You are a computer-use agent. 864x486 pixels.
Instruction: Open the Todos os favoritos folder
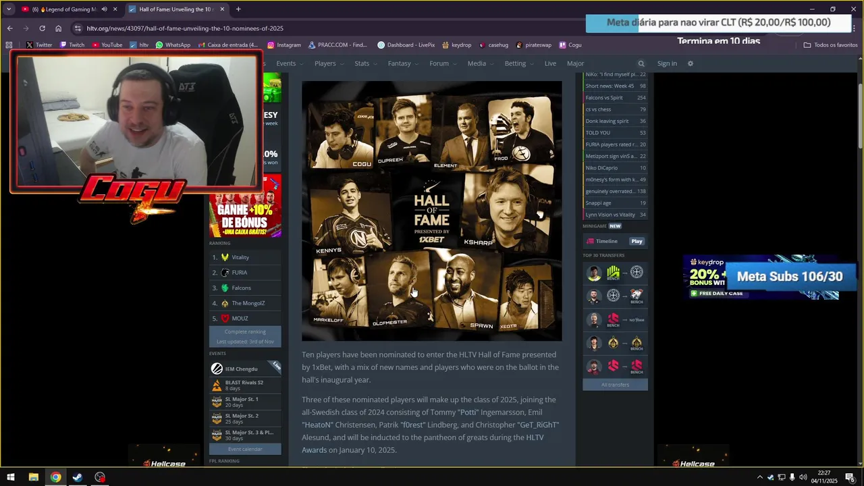coord(831,45)
